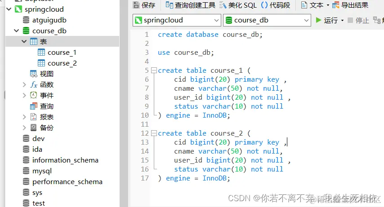Select table course_1 in tree
This screenshot has height=207, width=384.
click(x=62, y=53)
